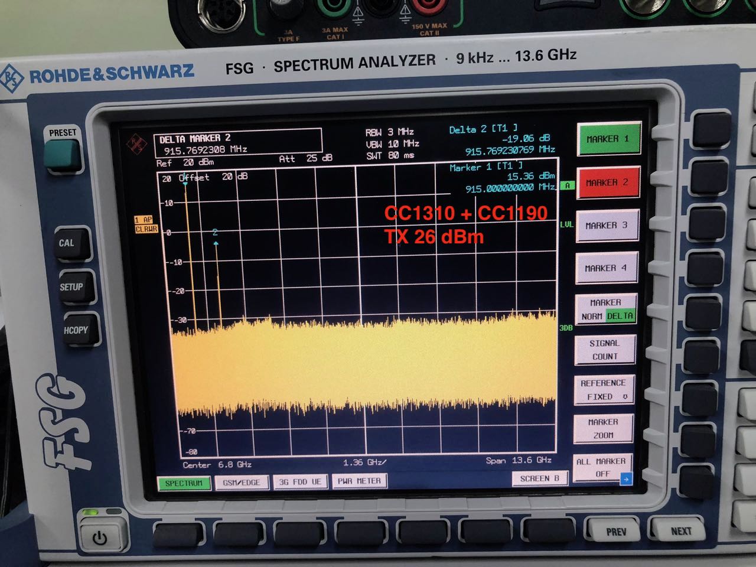Click the 915.7692308 MHz delta marker entry field
The height and width of the screenshot is (567, 756).
(x=206, y=149)
